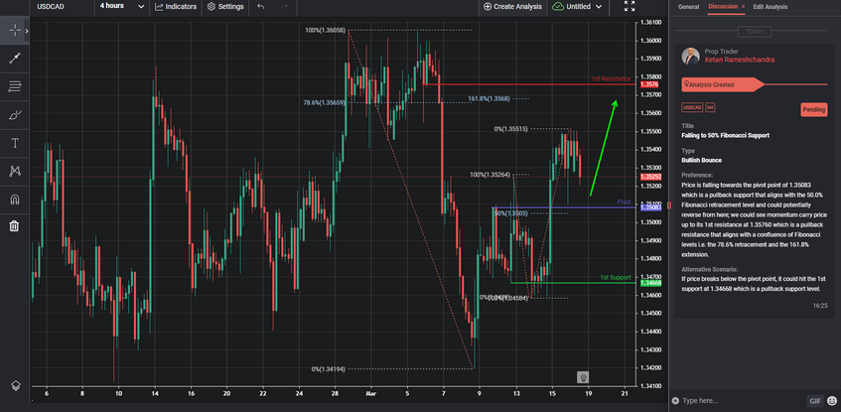Open chart Settings
The image size is (841, 412).
tap(225, 6)
